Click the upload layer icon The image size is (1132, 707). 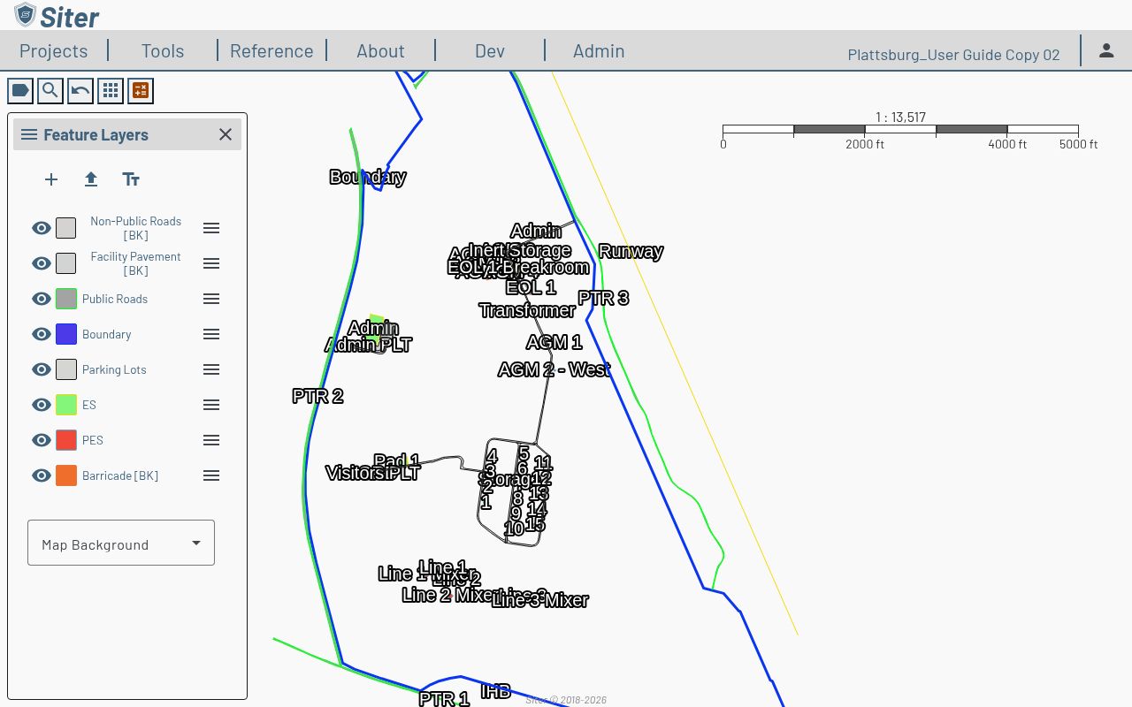tap(91, 179)
